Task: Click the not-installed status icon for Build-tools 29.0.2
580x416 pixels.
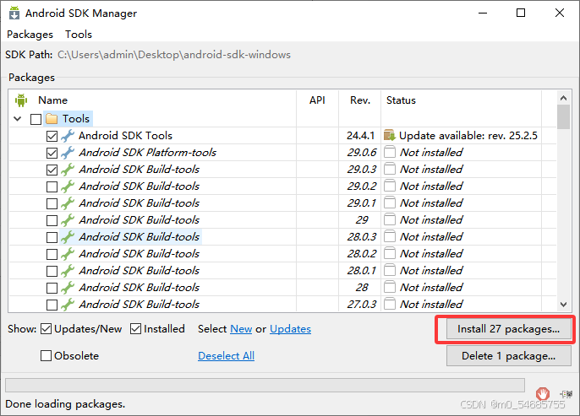Action: pyautogui.click(x=390, y=186)
